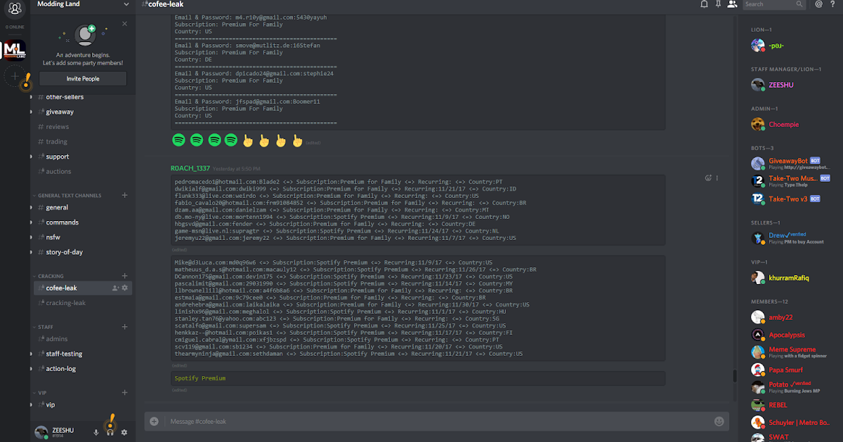Image resolution: width=843 pixels, height=442 pixels.
Task: Open the help question mark icon
Action: tap(833, 4)
